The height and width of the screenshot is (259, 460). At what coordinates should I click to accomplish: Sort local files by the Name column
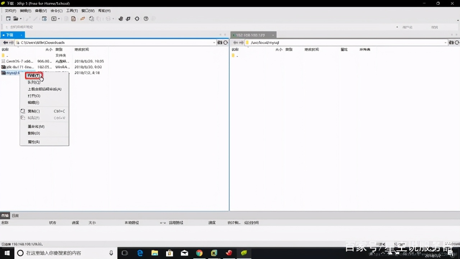tap(5, 49)
